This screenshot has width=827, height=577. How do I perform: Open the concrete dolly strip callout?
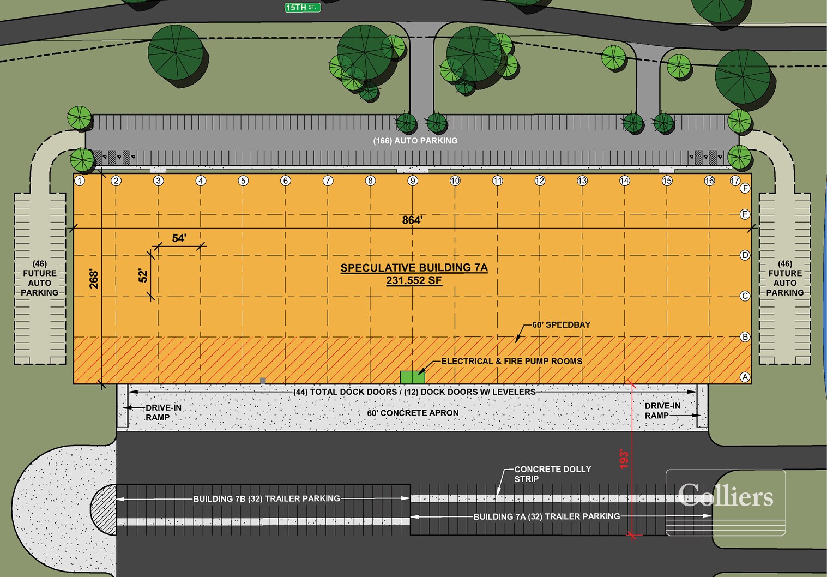pos(553,473)
